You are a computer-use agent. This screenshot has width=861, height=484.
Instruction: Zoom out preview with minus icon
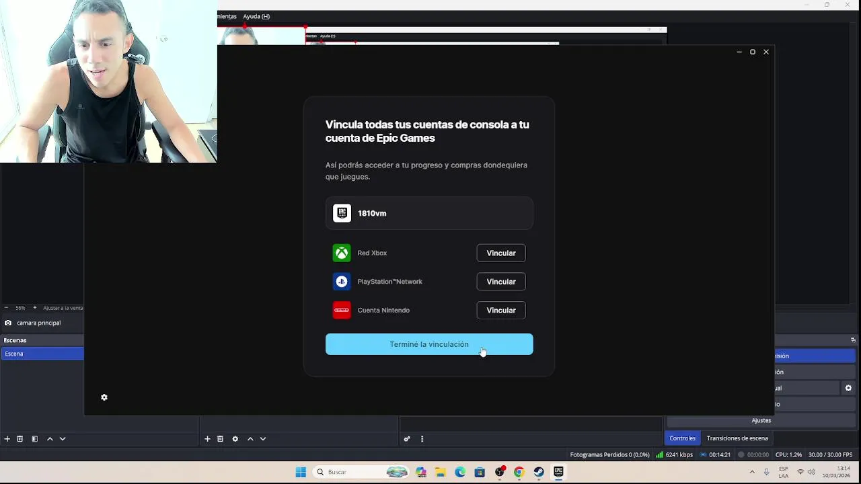(6, 308)
